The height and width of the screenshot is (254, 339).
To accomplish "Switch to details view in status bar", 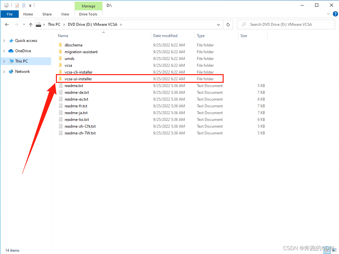I will pos(327,250).
